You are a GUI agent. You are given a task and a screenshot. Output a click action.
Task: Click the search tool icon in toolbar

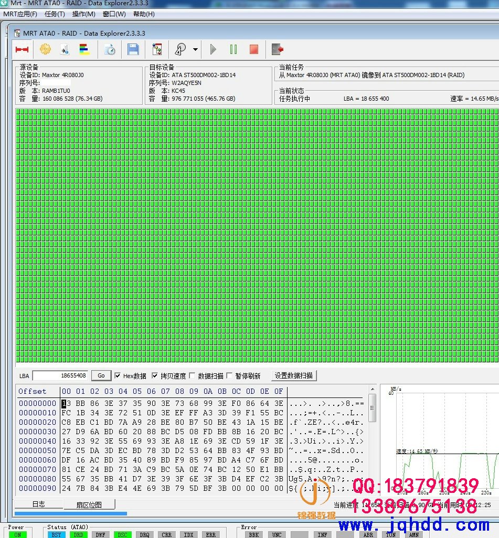click(181, 49)
